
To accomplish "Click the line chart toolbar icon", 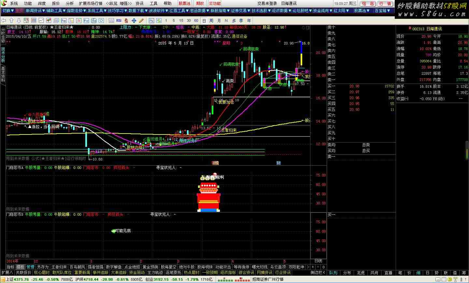I will tap(41, 20).
